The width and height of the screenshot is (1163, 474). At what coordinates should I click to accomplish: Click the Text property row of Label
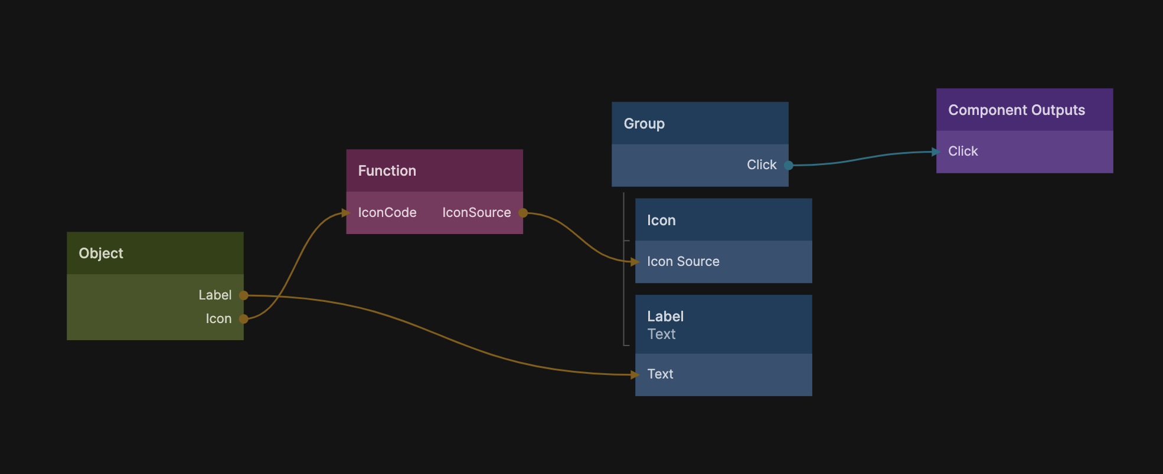tap(723, 374)
